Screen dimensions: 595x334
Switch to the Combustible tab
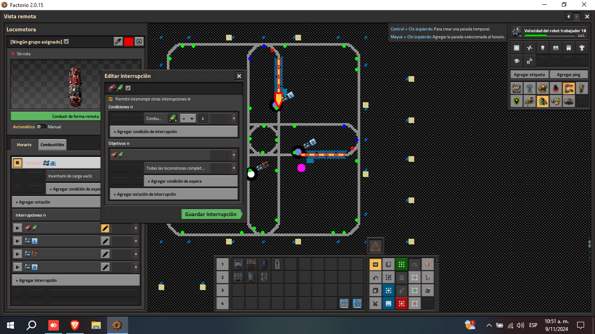point(52,144)
